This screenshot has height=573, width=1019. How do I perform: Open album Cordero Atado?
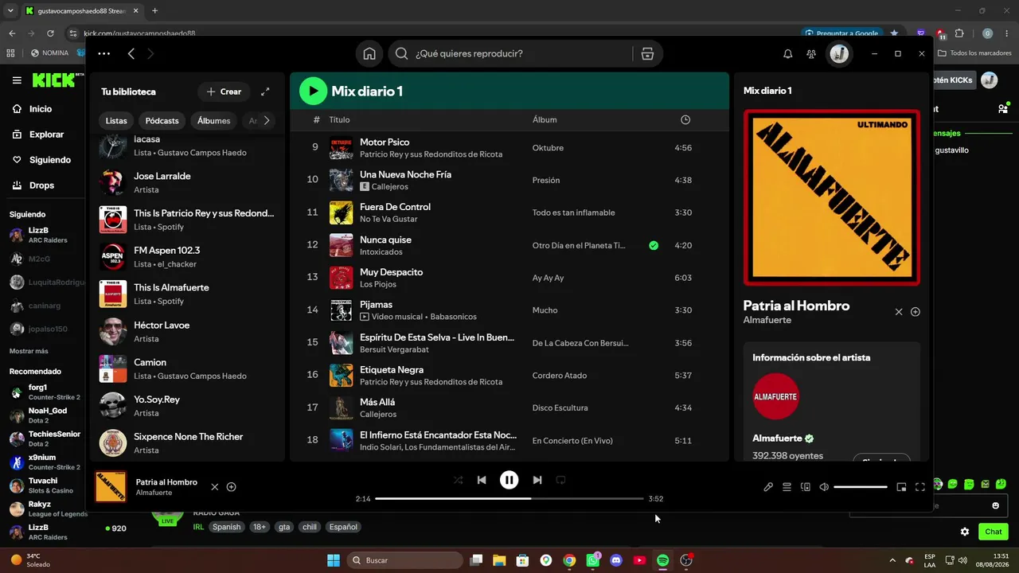click(560, 376)
